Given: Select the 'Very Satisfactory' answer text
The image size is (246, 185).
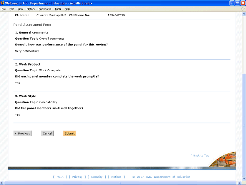Looking at the screenshot, I should point(27,51).
